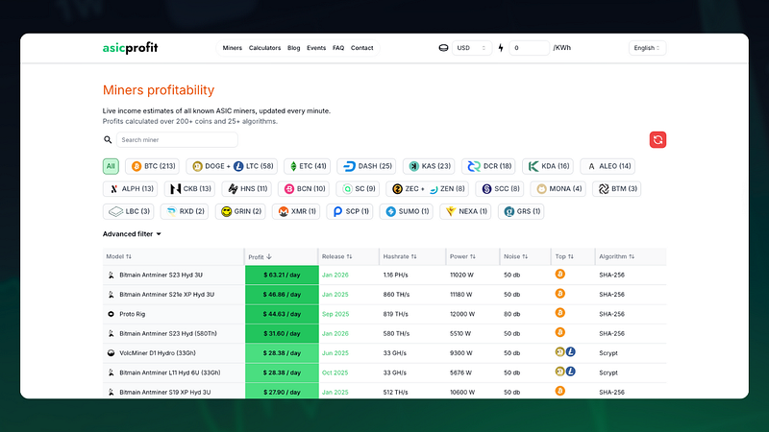Viewport: 769px width, 432px height.
Task: Go to the Blog page
Action: [294, 48]
